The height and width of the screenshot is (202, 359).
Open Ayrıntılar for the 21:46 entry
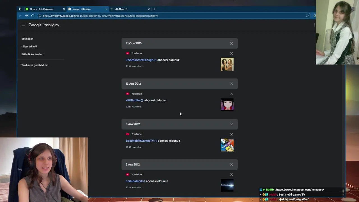[x=138, y=66]
